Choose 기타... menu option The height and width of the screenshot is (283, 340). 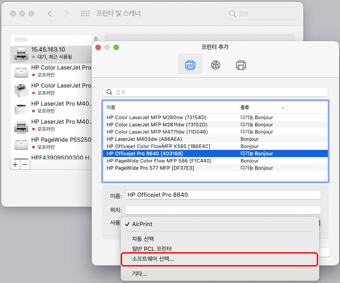coord(220,274)
